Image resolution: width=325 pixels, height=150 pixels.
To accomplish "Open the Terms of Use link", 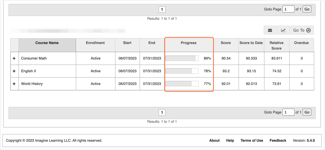I will 252,140.
